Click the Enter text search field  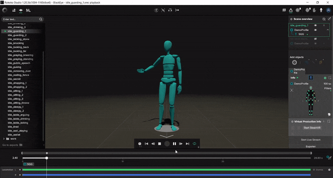point(20,19)
